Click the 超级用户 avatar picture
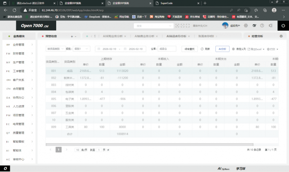The height and width of the screenshot is (172, 289). pyautogui.click(x=225, y=25)
